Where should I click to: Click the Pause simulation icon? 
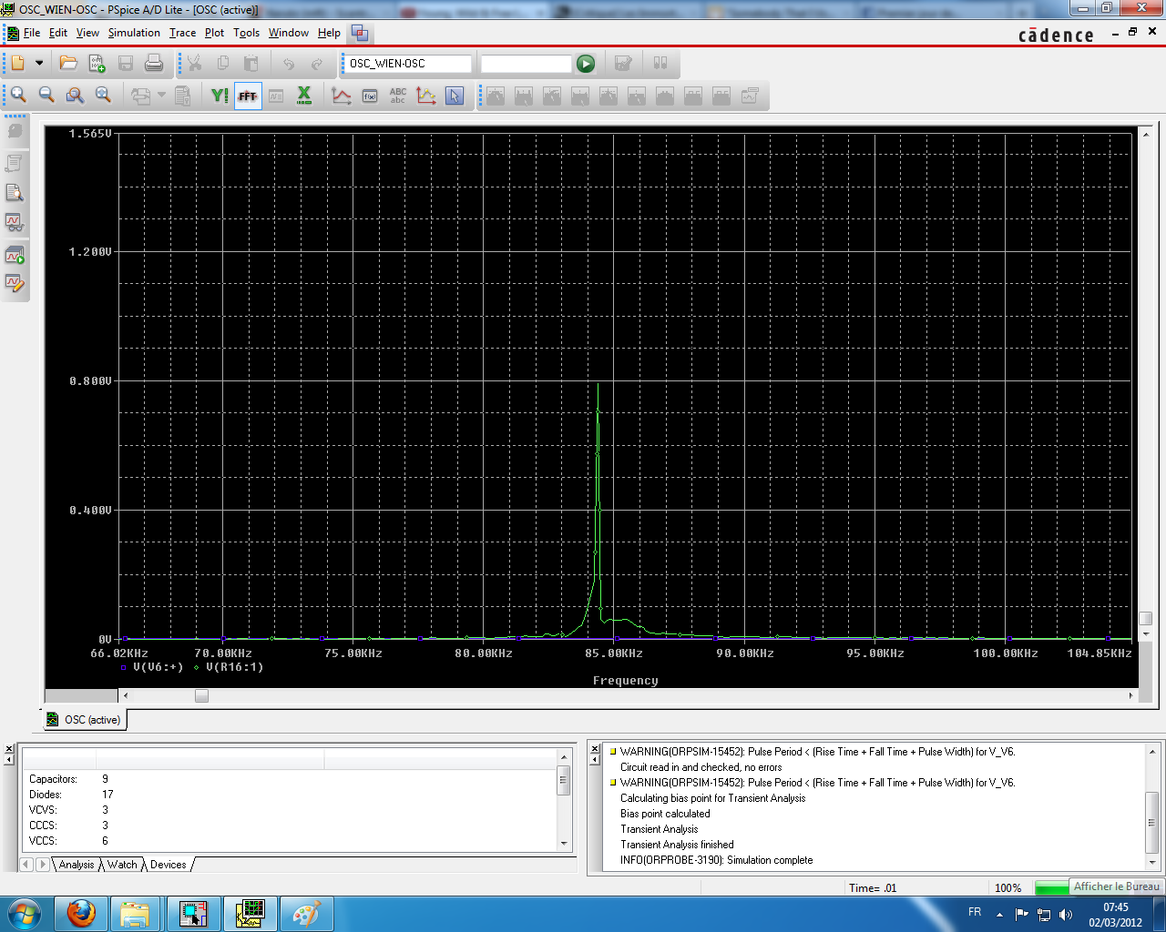(660, 63)
